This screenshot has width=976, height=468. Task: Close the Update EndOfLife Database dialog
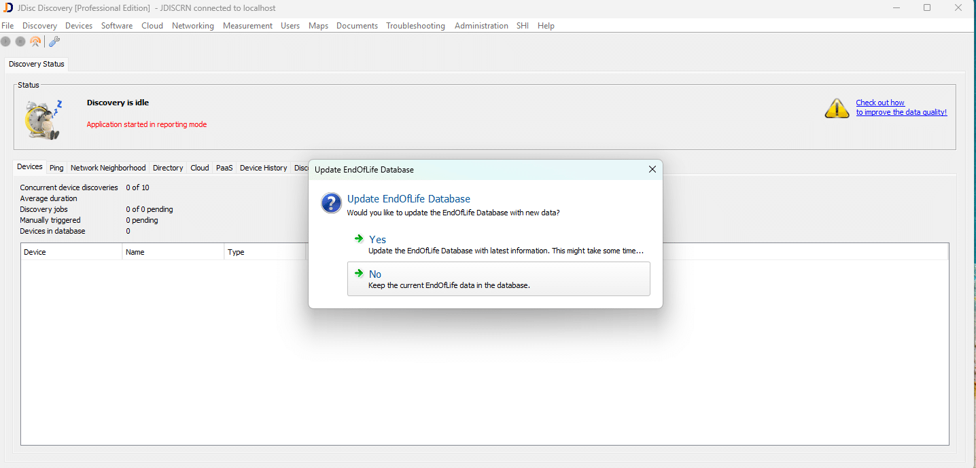click(652, 169)
